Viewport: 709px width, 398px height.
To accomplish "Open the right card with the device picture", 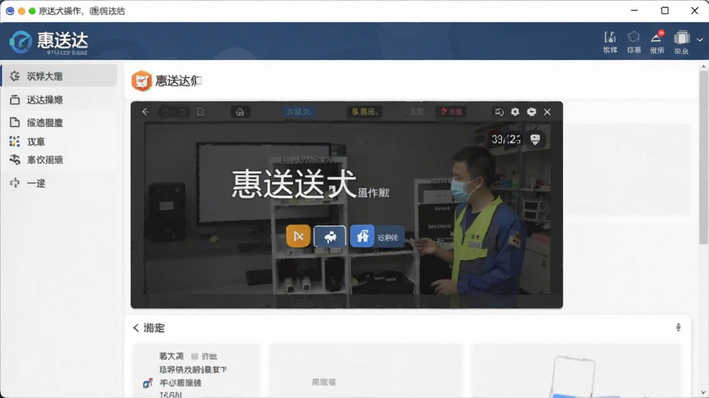I will [576, 371].
